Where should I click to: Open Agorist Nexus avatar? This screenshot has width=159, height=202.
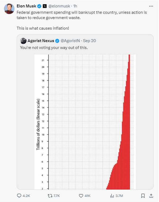[23, 41]
